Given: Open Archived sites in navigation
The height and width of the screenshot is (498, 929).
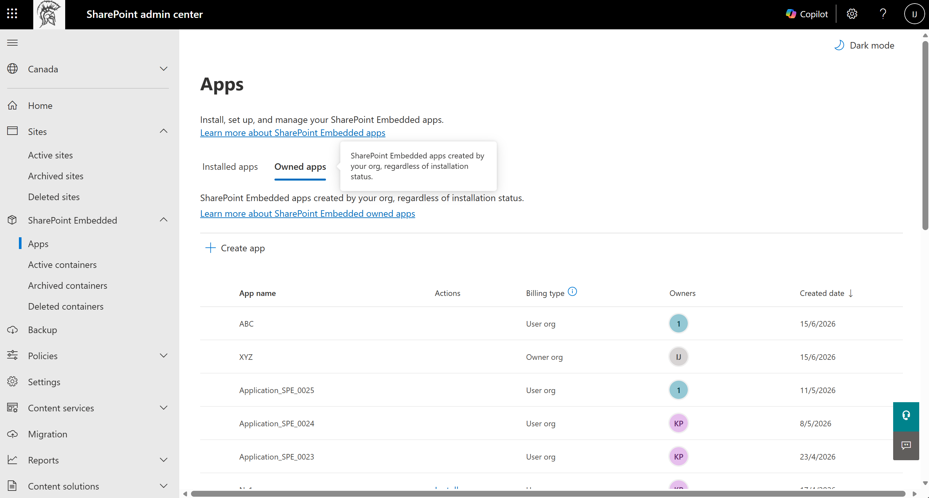Looking at the screenshot, I should pyautogui.click(x=55, y=176).
